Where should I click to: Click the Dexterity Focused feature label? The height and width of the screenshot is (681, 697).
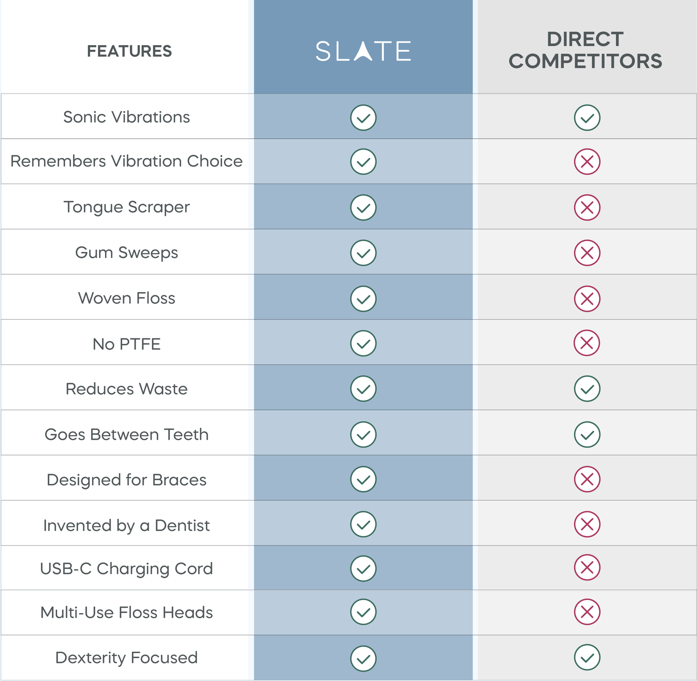pos(126,658)
